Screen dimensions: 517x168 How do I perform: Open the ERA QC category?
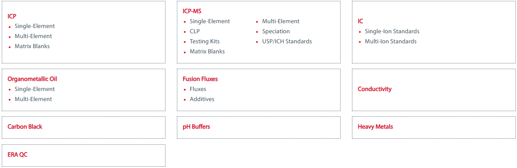[x=18, y=155]
